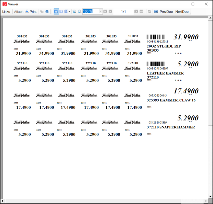Go to the previous page icon
This screenshot has height=204, width=213.
(x=110, y=11)
